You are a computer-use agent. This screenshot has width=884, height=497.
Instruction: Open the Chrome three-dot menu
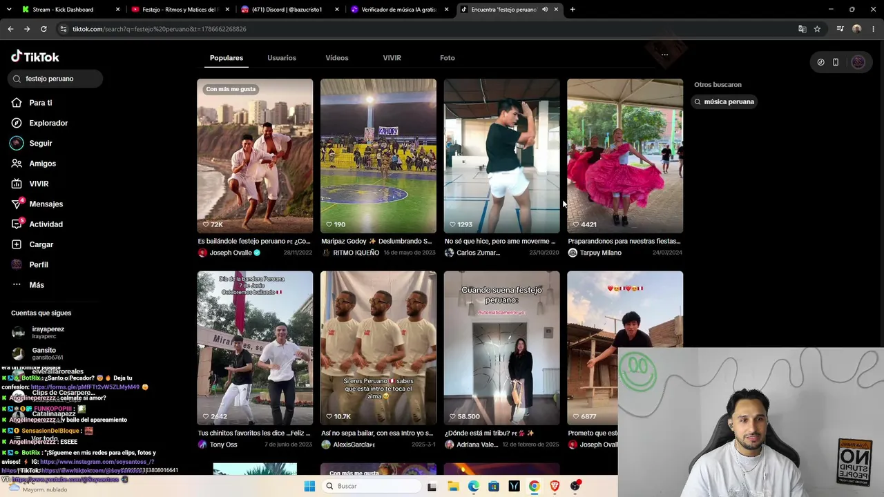pos(874,29)
